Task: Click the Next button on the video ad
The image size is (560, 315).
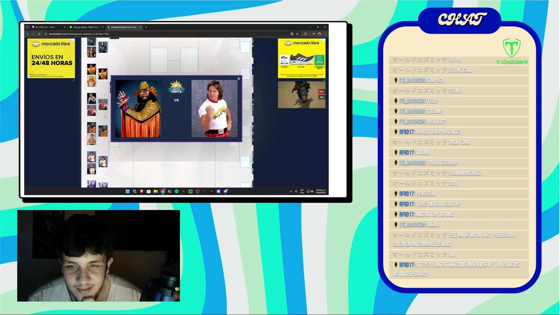Action: pyautogui.click(x=321, y=92)
